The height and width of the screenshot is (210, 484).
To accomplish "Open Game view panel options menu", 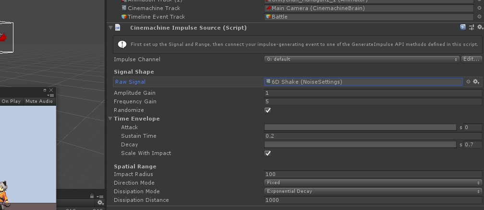I will 50,95.
